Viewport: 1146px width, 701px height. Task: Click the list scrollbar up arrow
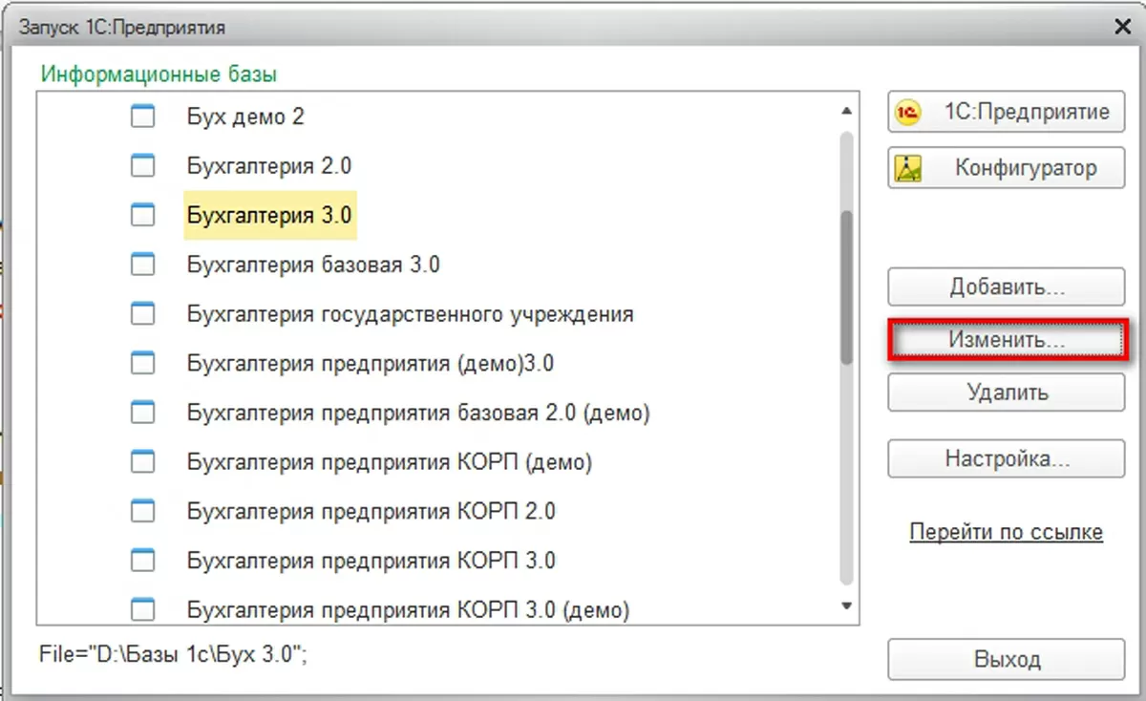[x=845, y=111]
